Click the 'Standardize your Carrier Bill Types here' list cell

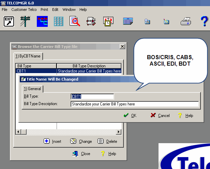89,71
